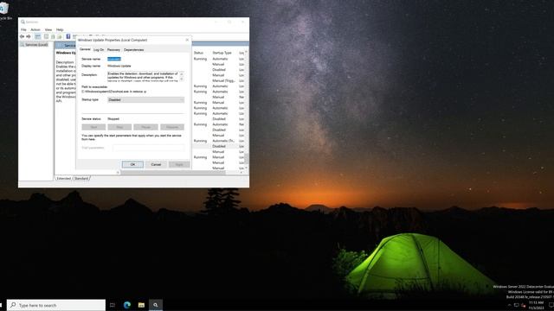Click the forward arrow in Services toolbar

pos(29,36)
